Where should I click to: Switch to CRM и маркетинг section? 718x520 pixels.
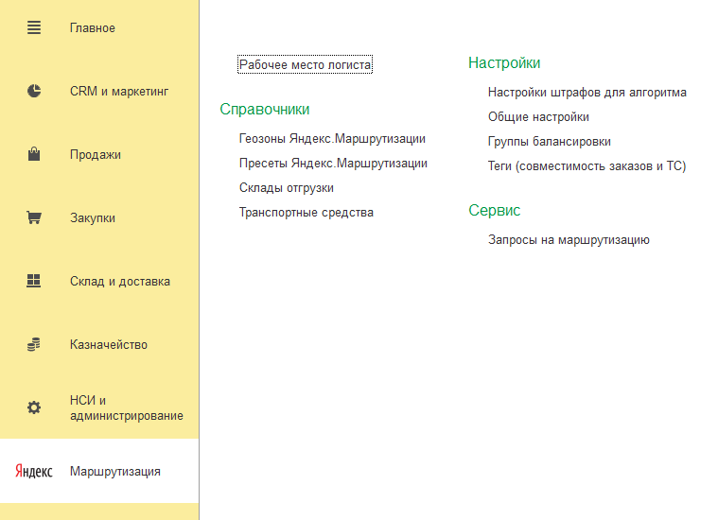point(118,92)
